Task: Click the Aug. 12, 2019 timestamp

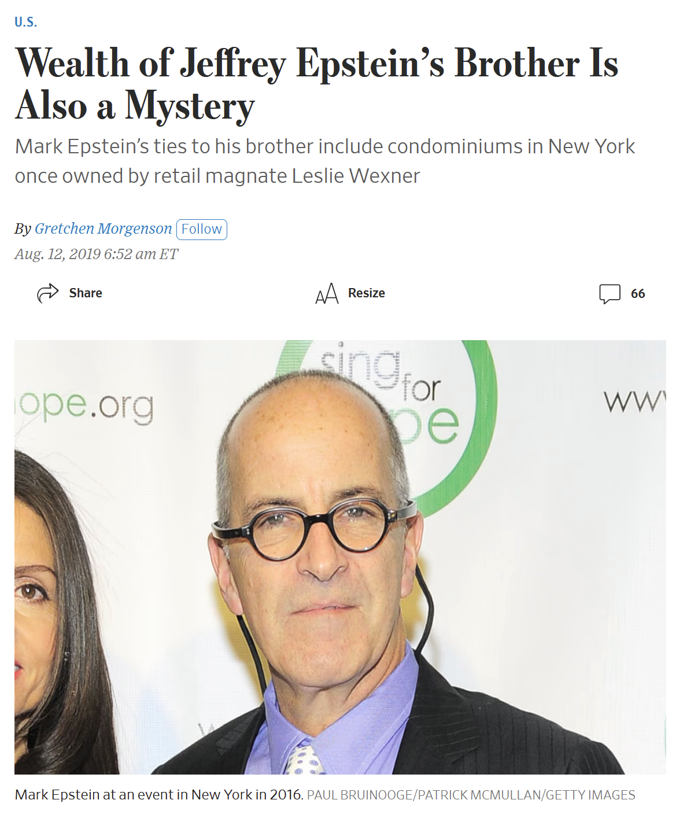Action: [97, 254]
